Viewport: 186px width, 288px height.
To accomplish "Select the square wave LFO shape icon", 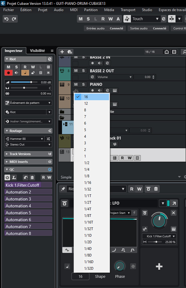I will pos(123,250).
